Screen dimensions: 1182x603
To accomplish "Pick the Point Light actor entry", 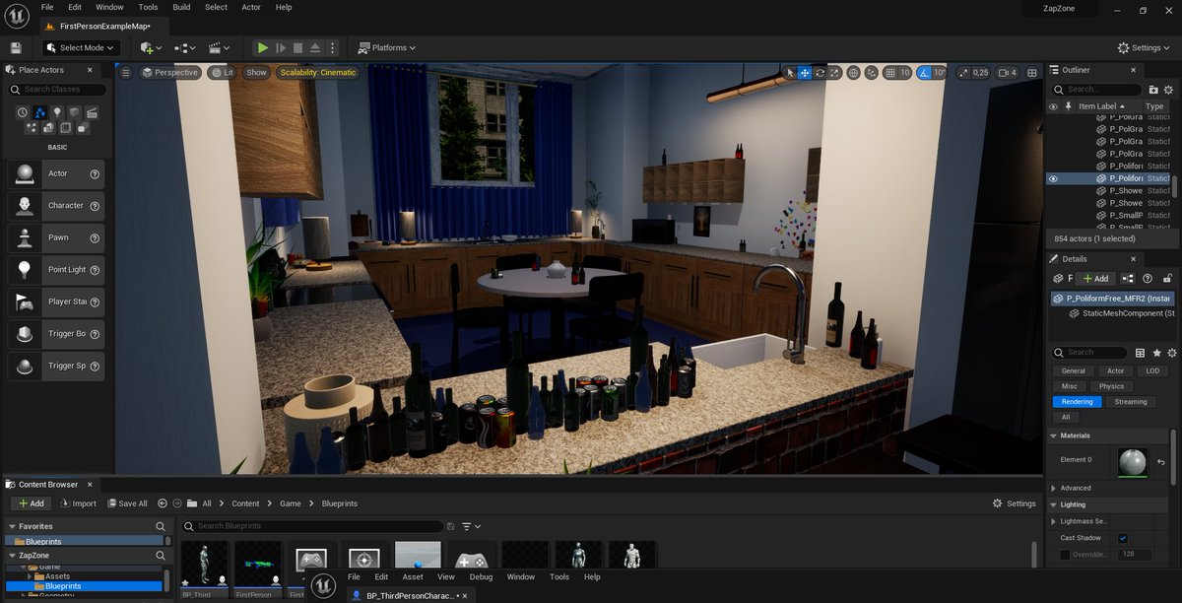I will (56, 269).
